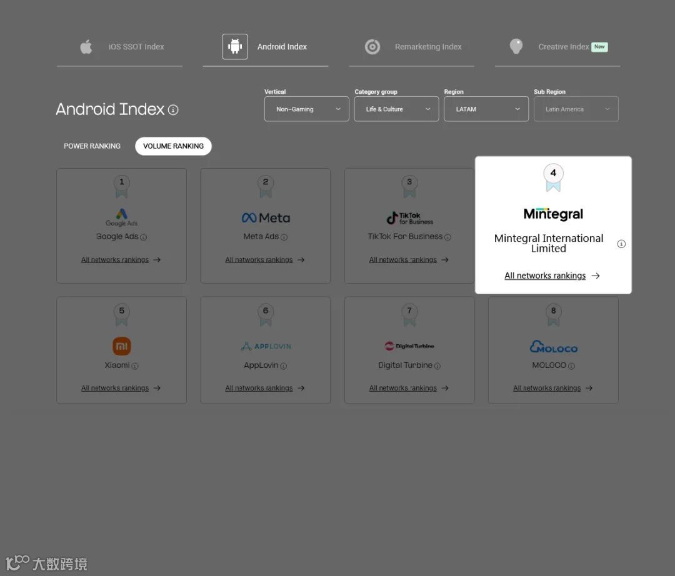
Task: Switch to the Remarketing Index tab
Action: coord(411,47)
